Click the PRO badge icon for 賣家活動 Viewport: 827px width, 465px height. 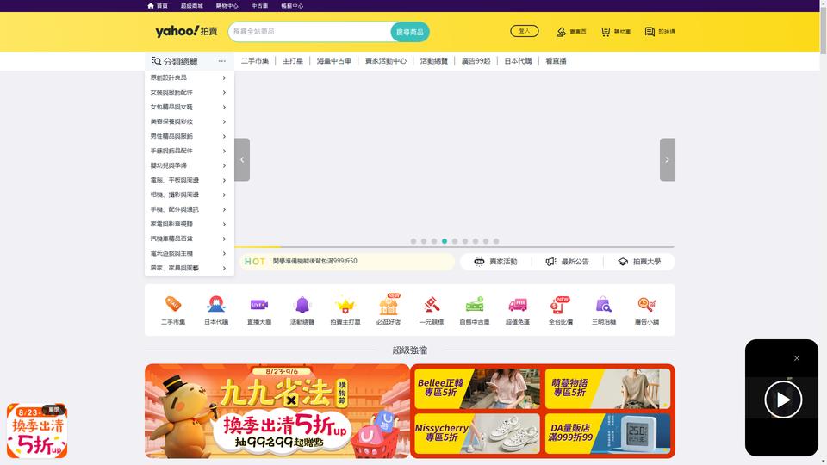pyautogui.click(x=479, y=262)
